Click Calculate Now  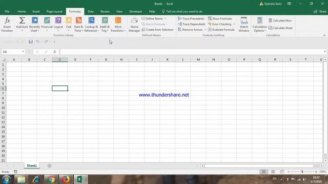[280, 20]
